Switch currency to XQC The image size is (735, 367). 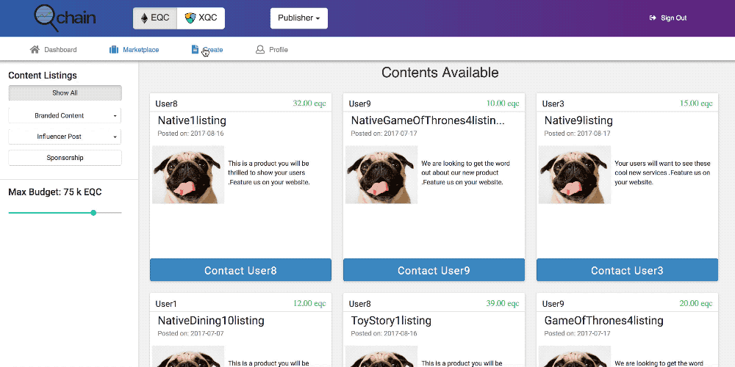coord(201,18)
